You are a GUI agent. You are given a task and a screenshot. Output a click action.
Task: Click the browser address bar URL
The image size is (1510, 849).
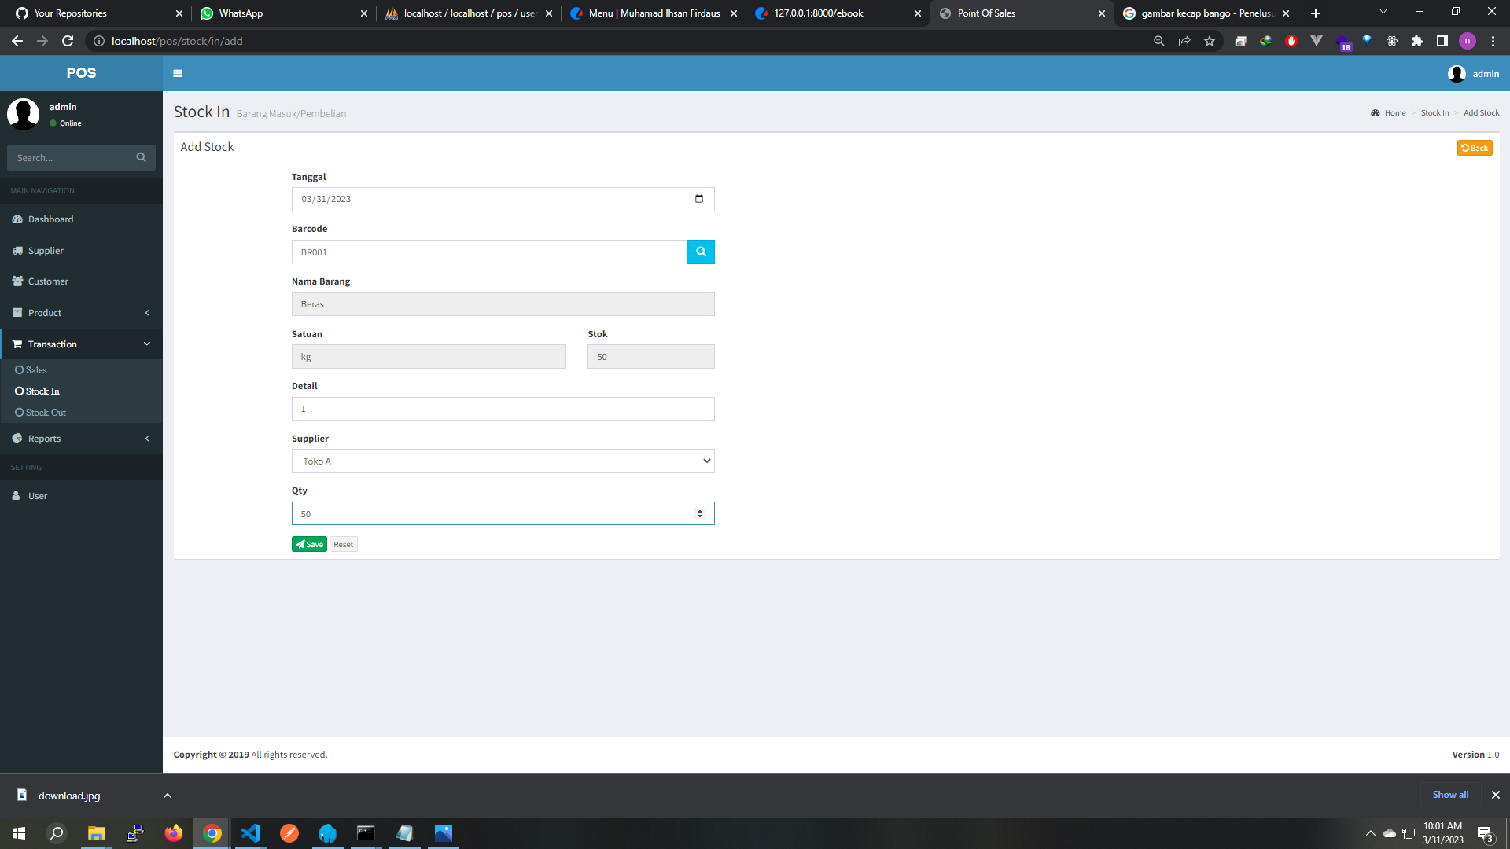(177, 41)
